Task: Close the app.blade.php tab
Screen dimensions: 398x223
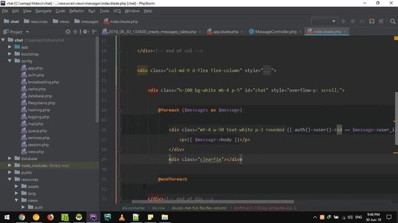Action: click(x=242, y=32)
